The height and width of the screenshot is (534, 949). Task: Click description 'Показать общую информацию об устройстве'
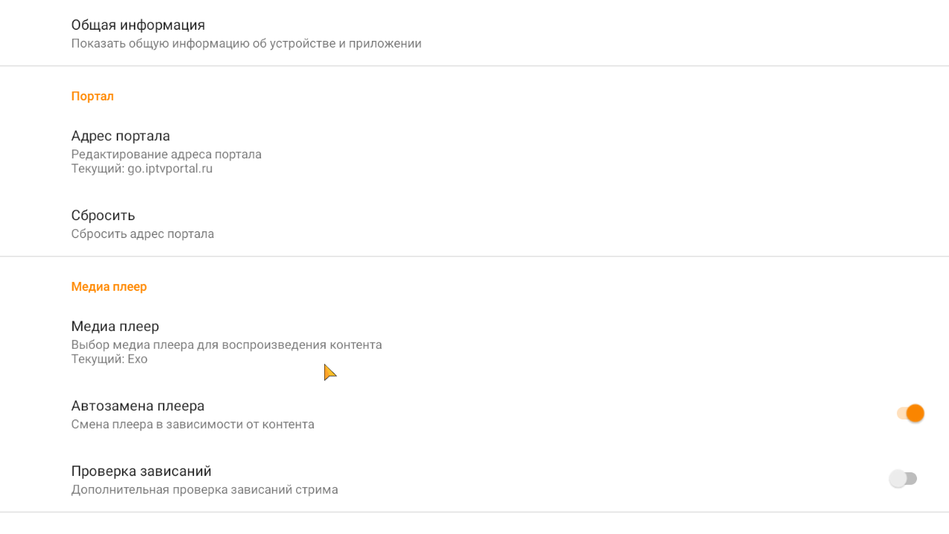tap(245, 44)
